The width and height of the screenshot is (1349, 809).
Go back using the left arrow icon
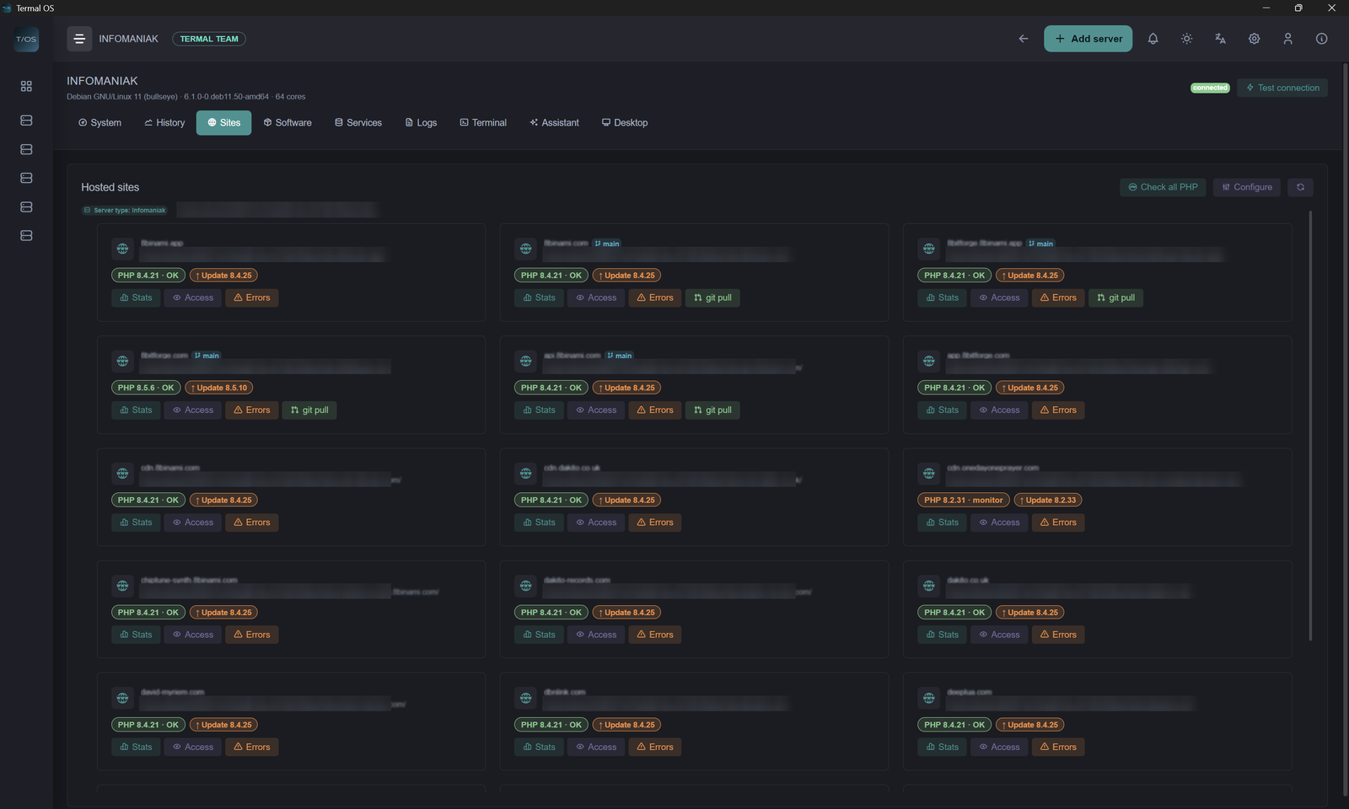tap(1024, 39)
